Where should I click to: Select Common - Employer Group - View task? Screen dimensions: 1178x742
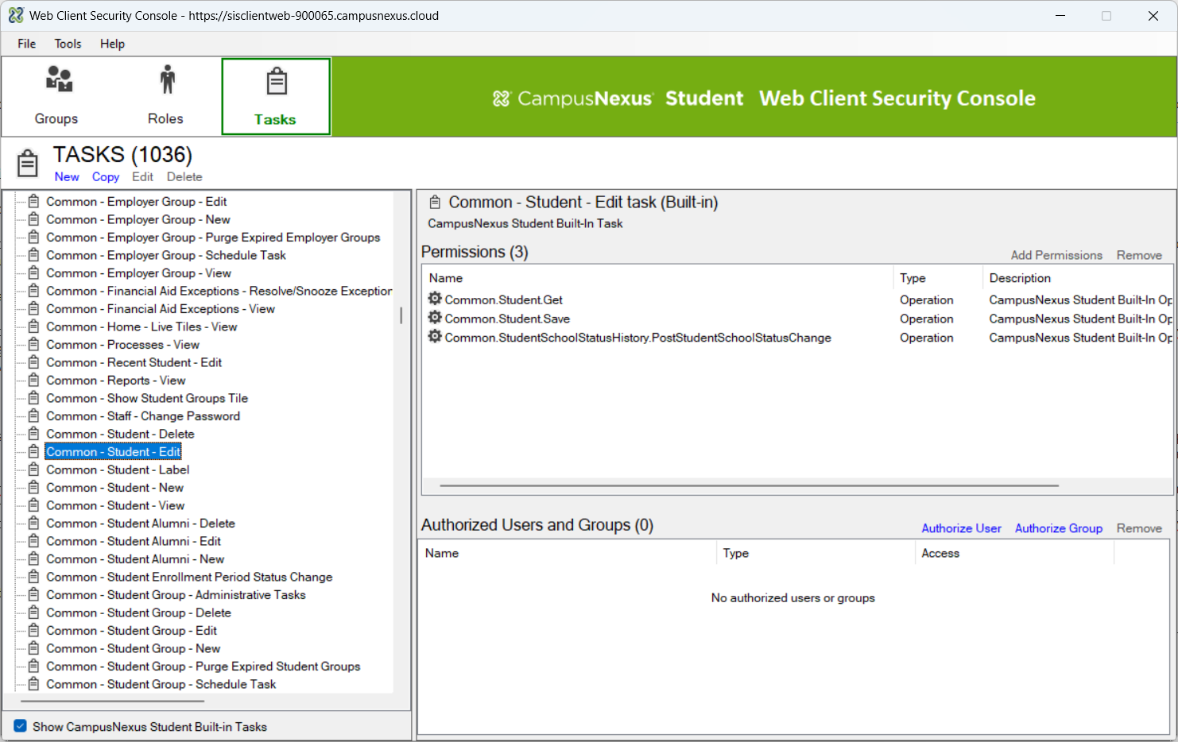[x=139, y=272]
